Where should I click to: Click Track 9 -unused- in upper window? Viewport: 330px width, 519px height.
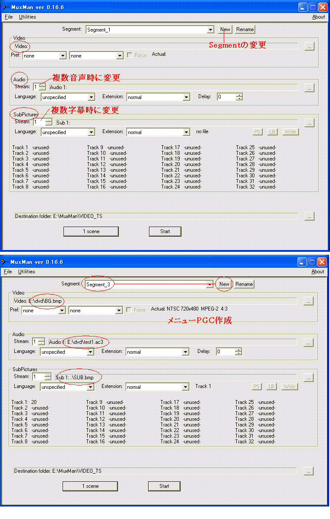pos(107,147)
